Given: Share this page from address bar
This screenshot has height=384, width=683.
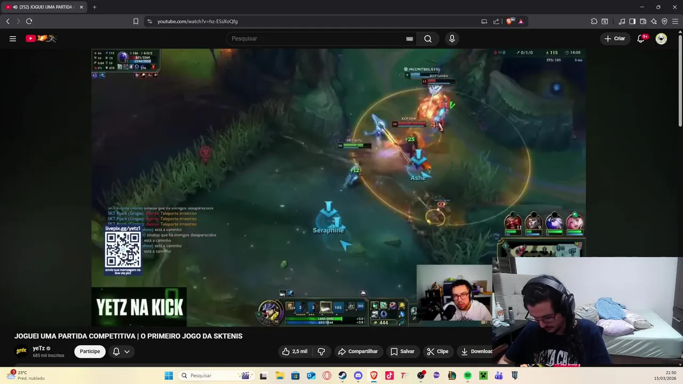Looking at the screenshot, I should (496, 21).
